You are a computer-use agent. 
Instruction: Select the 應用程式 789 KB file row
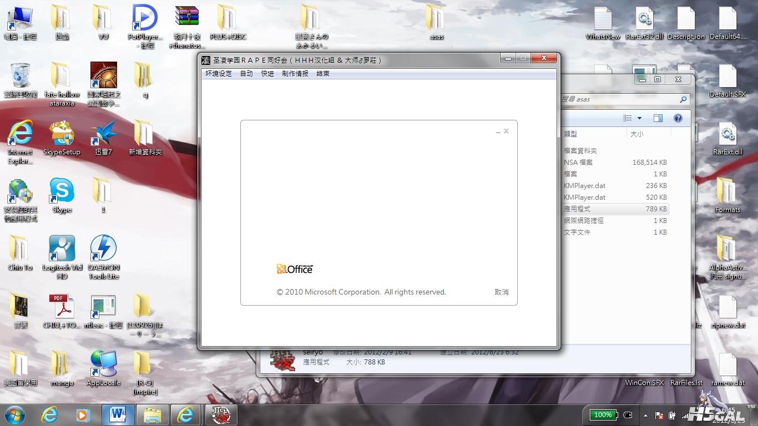point(615,209)
